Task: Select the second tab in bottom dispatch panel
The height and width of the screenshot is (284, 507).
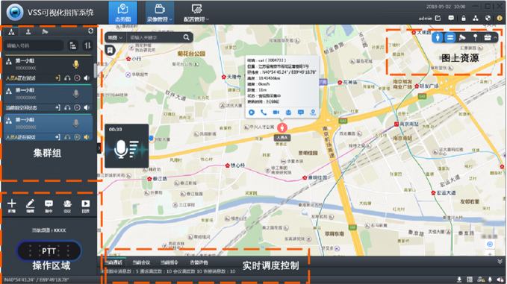Action: [x=141, y=262]
